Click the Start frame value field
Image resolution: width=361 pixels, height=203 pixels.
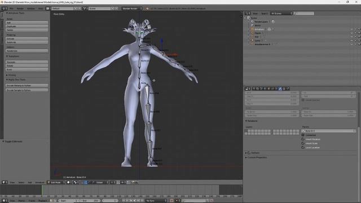click(x=69, y=201)
